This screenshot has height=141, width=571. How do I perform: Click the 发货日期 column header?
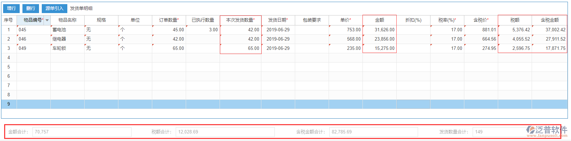click(x=278, y=20)
